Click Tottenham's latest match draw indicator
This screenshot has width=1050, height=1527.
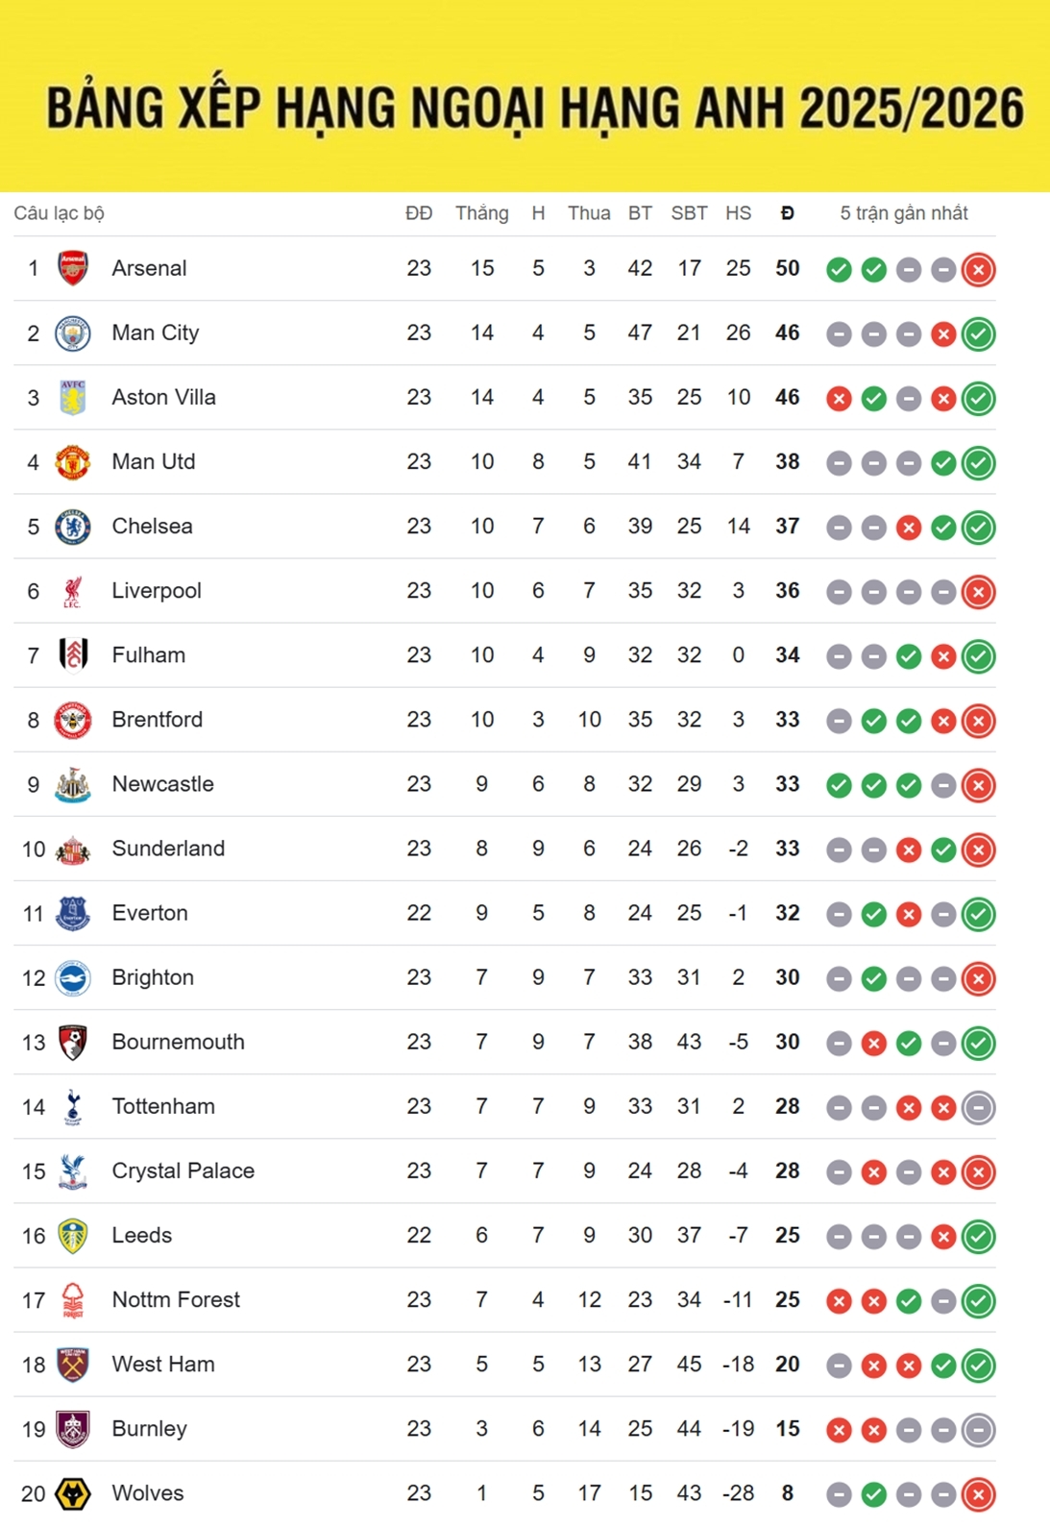click(978, 1108)
